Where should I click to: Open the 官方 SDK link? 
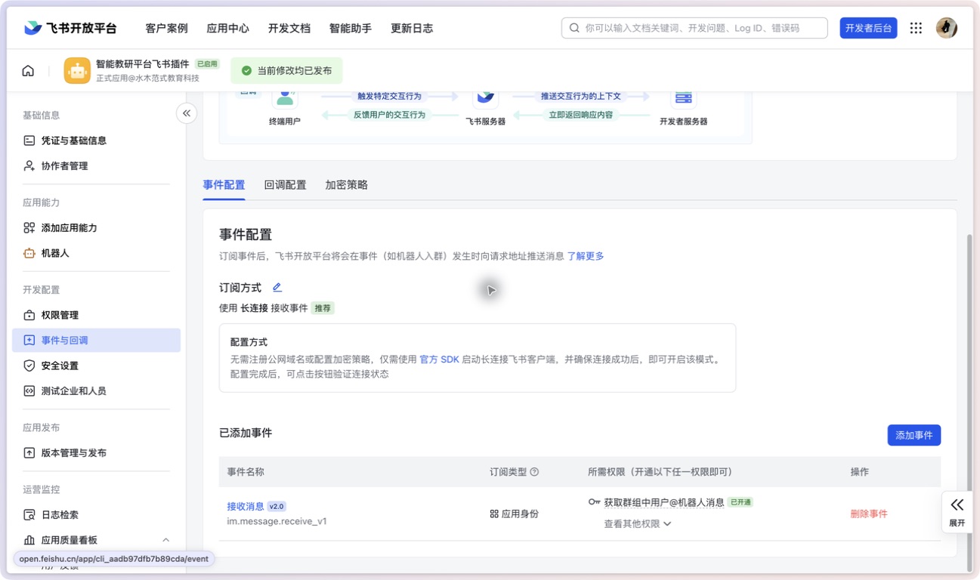(x=439, y=359)
